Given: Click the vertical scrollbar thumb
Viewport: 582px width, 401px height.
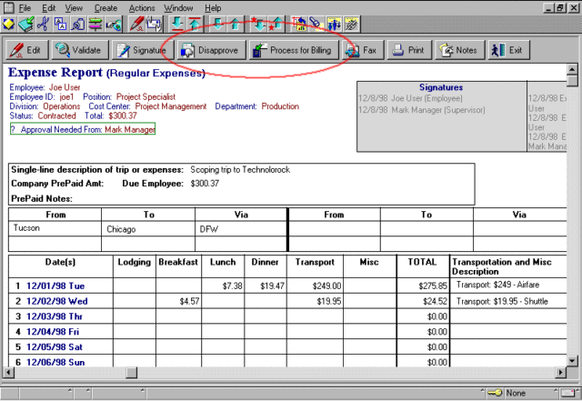Looking at the screenshot, I should [x=572, y=80].
